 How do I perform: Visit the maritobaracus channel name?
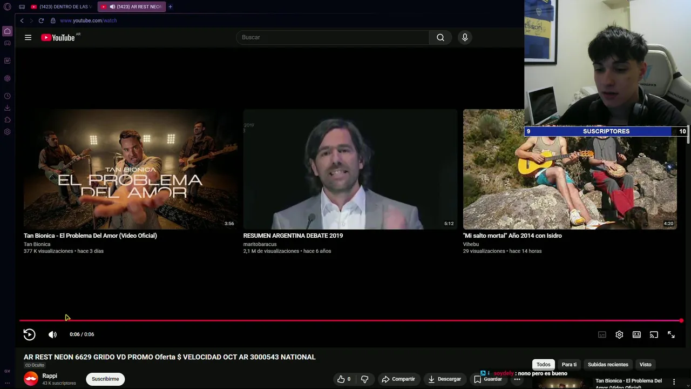coord(260,244)
